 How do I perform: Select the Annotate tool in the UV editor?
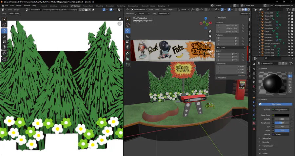pos(4,53)
